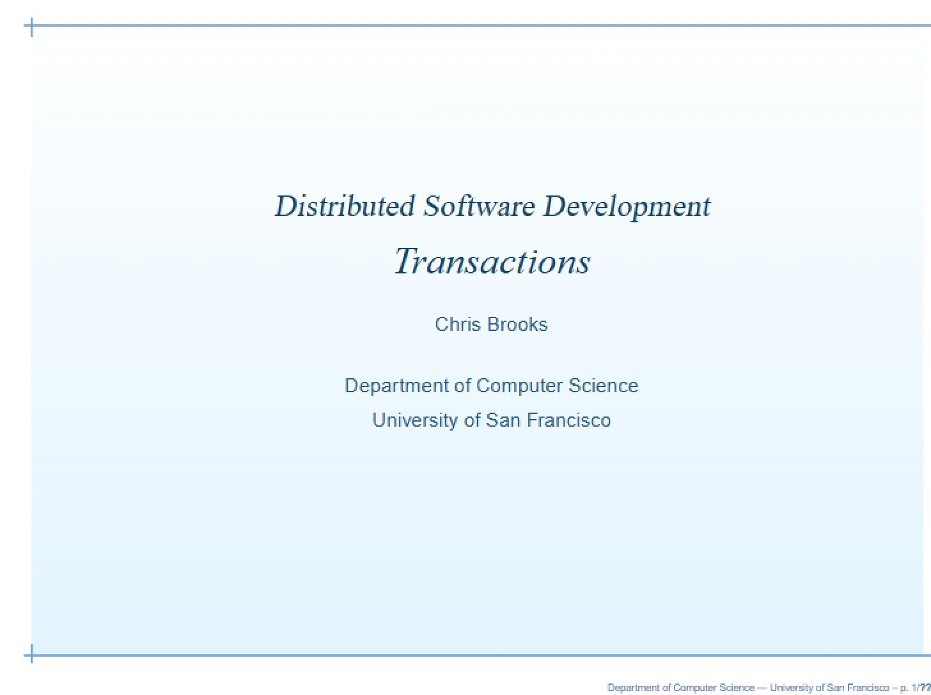Select the 'Transactions' subtitle text
This screenshot has width=931, height=695.
(492, 261)
